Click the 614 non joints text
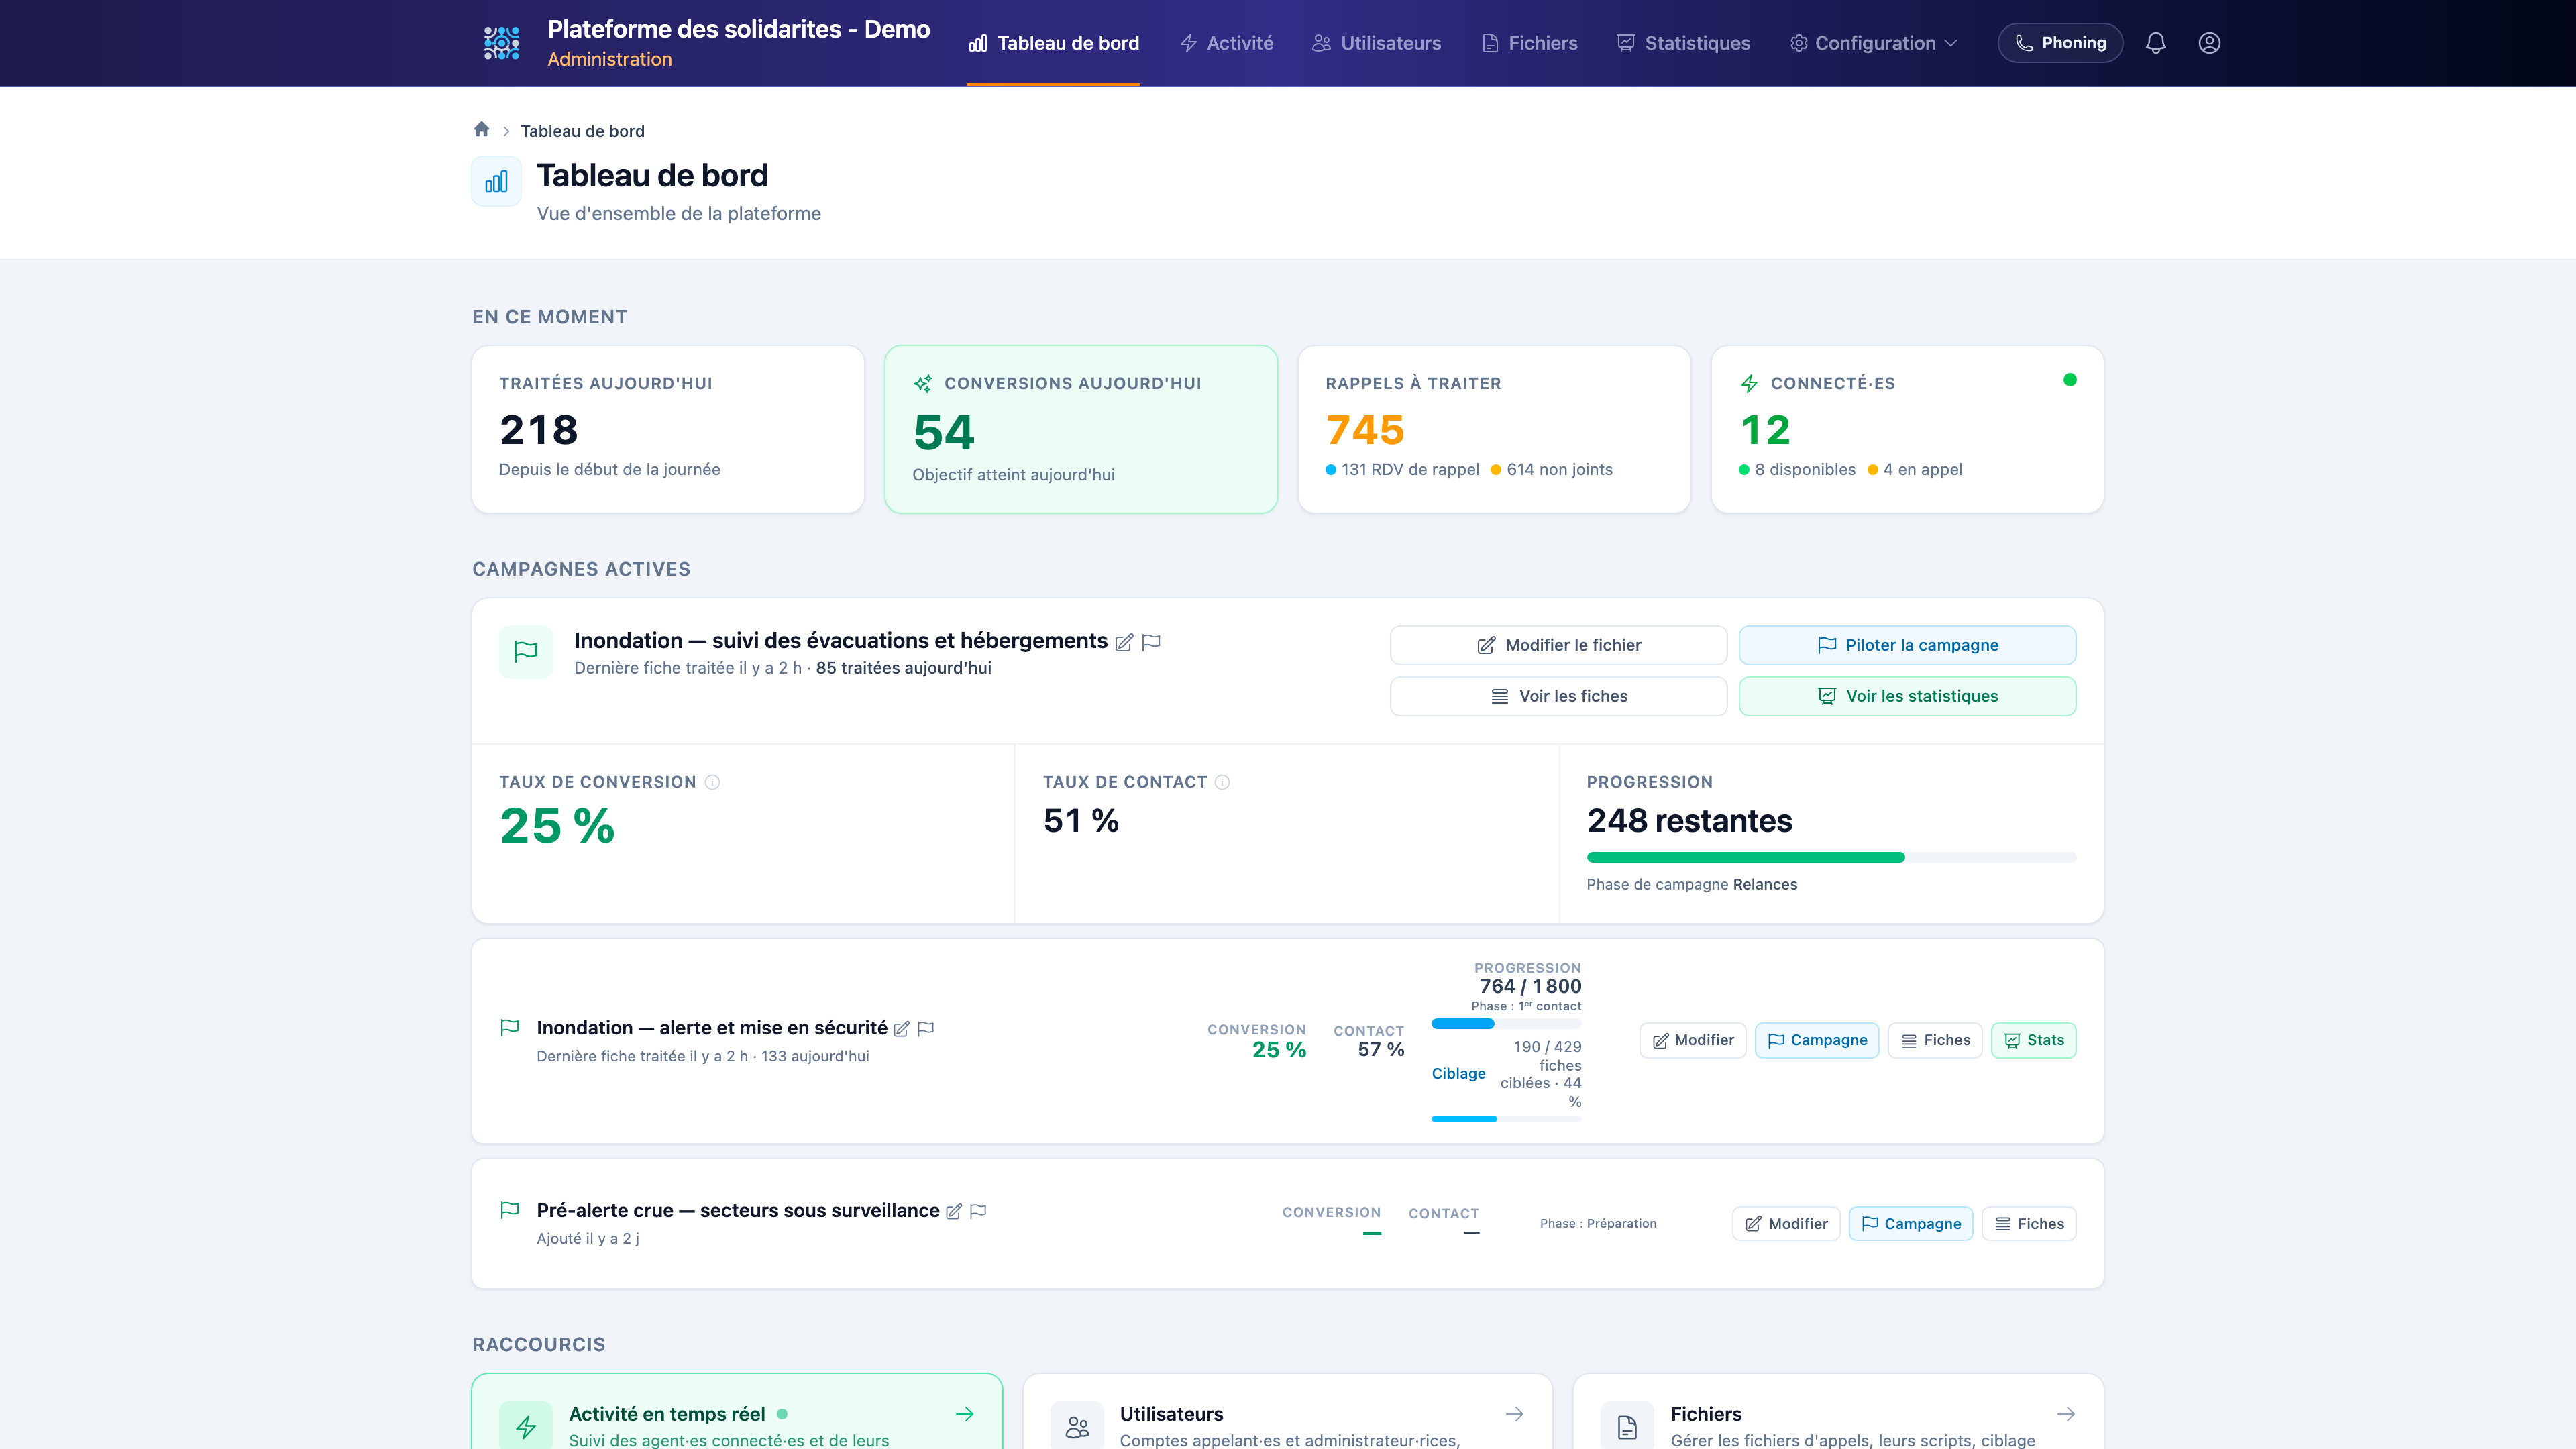The width and height of the screenshot is (2576, 1449). tap(1559, 470)
